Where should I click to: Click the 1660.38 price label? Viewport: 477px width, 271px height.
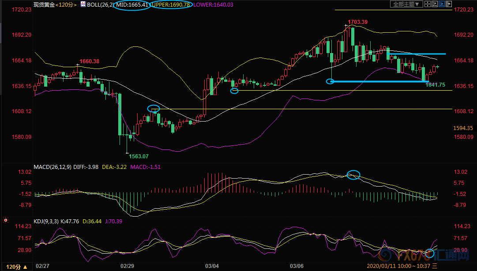click(x=90, y=61)
